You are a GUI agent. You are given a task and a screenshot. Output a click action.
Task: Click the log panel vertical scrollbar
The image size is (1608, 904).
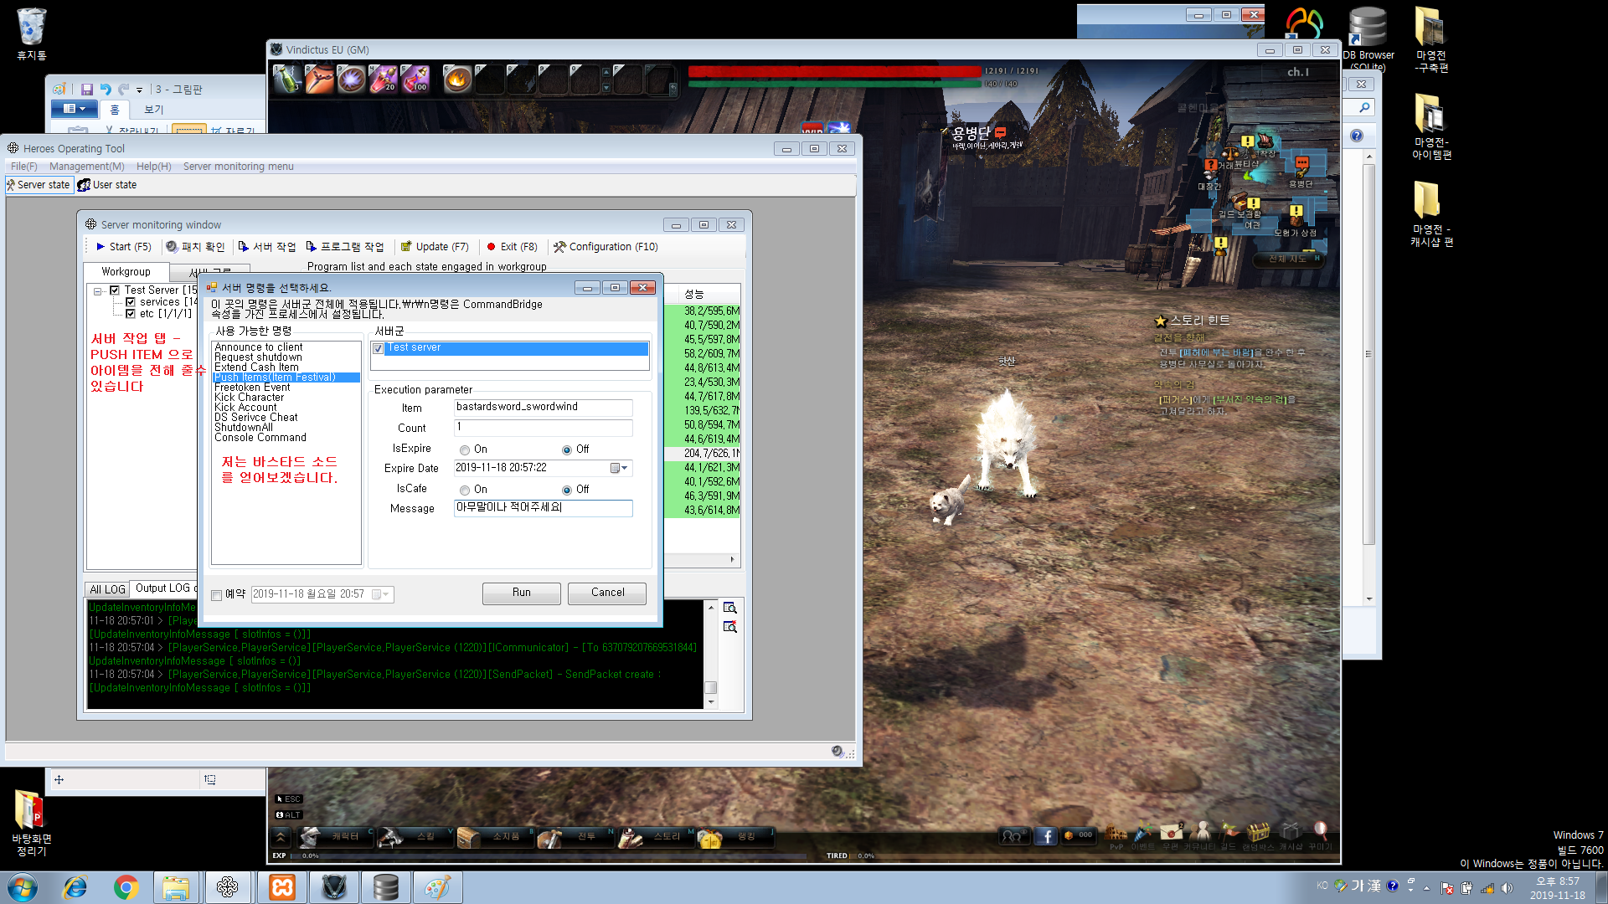pyautogui.click(x=711, y=655)
